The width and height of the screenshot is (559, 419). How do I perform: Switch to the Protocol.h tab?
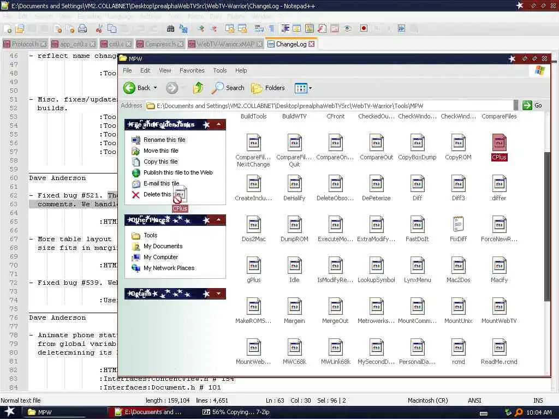click(x=25, y=44)
